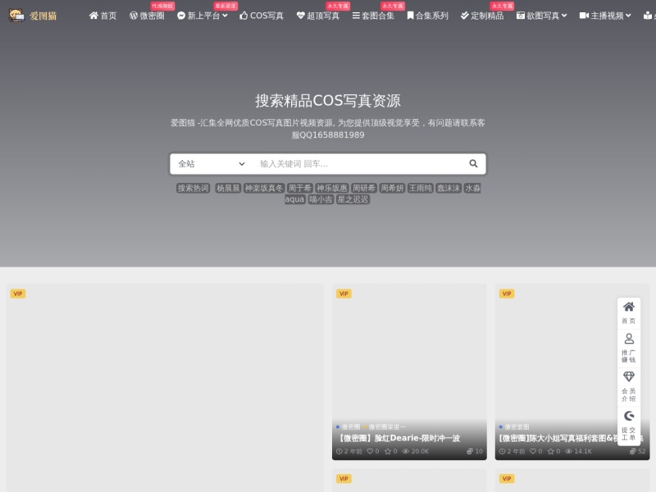Click the thumbs-up icon beside COS写真
This screenshot has height=492, width=656.
pos(244,16)
